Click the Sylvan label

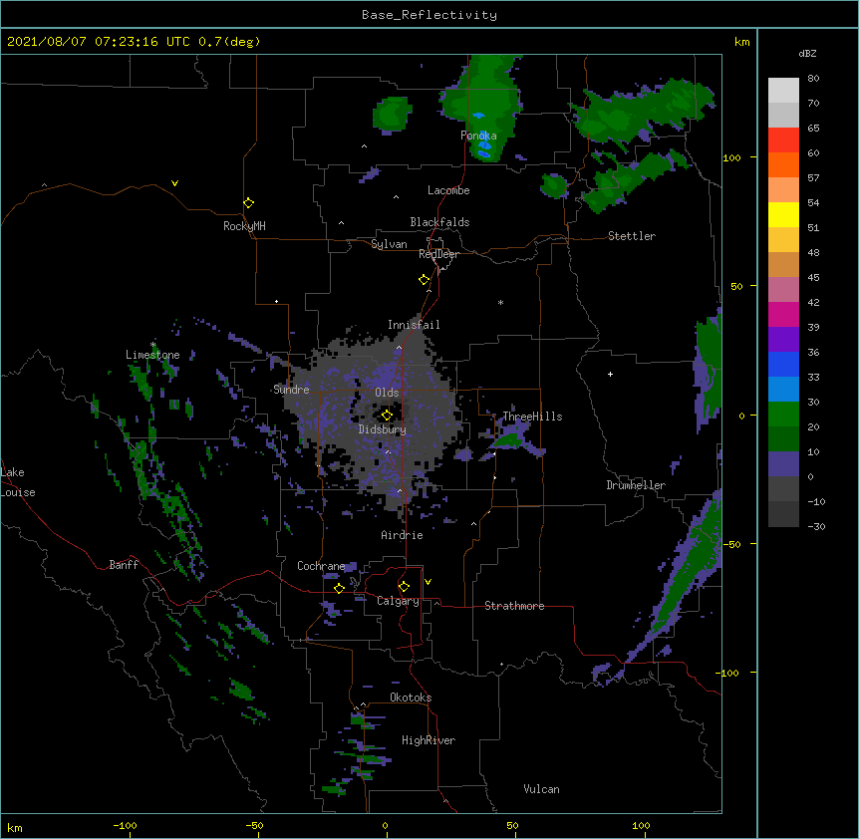[x=389, y=244]
